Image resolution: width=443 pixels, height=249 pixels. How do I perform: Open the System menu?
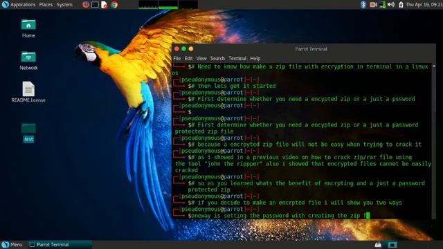[x=64, y=5]
